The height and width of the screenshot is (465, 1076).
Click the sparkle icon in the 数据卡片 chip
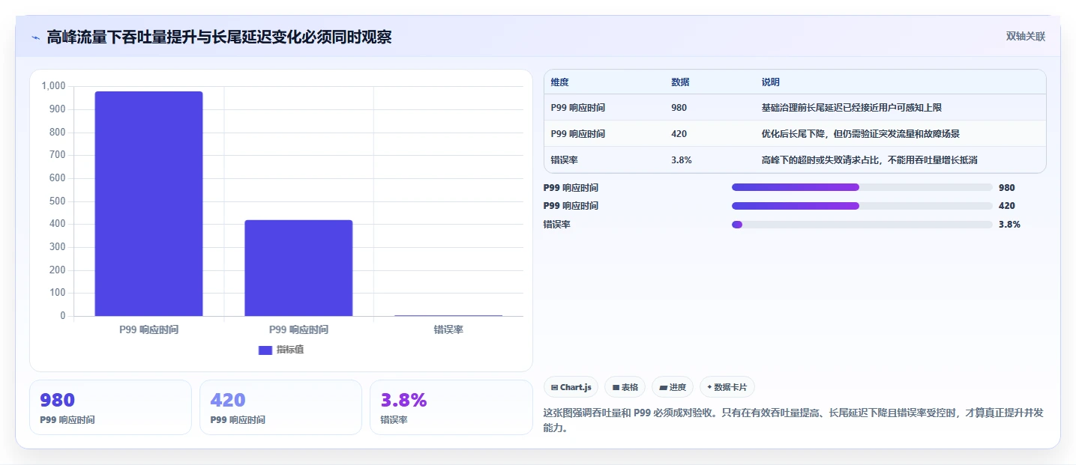(x=709, y=387)
